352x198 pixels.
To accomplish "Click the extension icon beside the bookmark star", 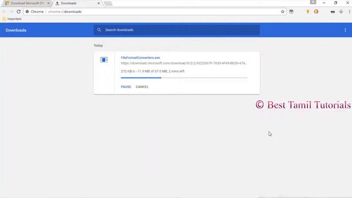I will [x=291, y=12].
